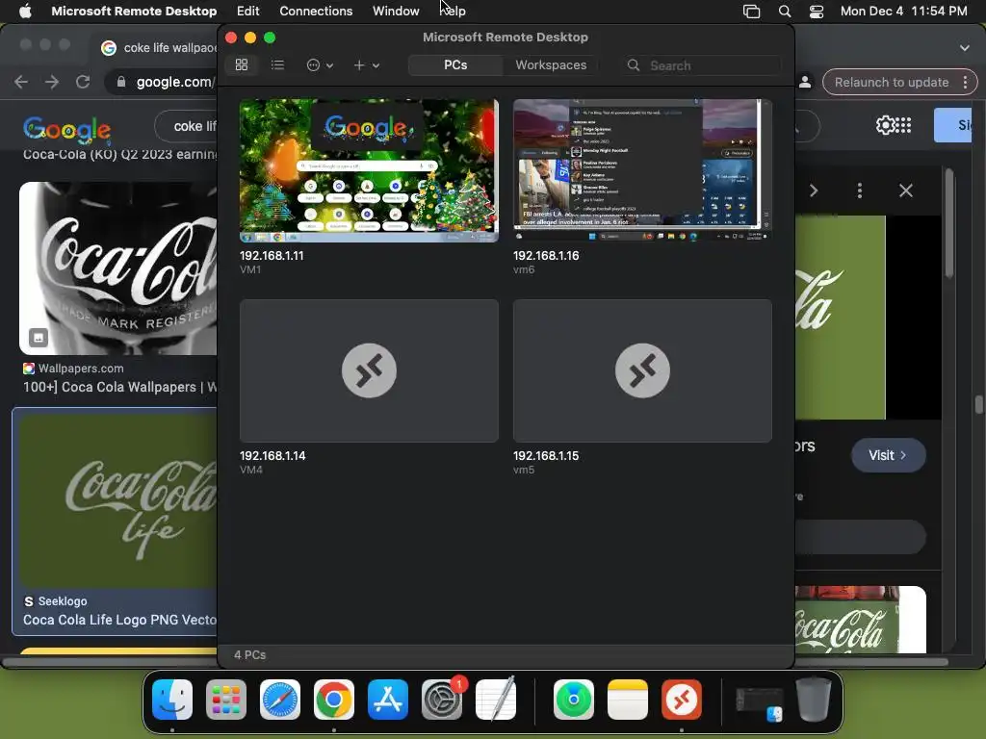Open Find My from the dock
986x739 pixels.
574,700
